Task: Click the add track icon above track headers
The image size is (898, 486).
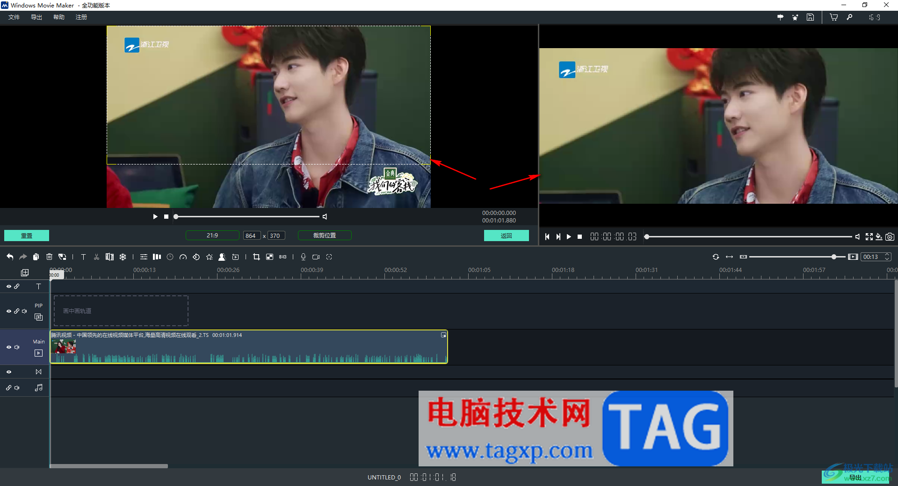Action: click(25, 272)
